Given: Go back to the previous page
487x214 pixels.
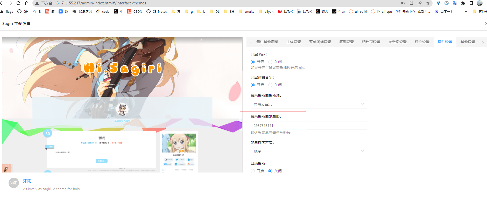Looking at the screenshot, I should (2, 3).
